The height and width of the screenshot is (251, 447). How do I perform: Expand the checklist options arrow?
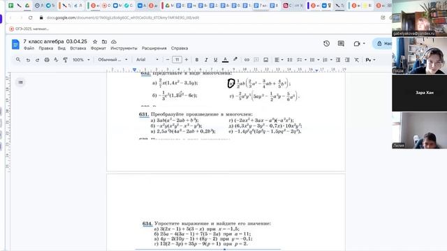click(x=305, y=60)
